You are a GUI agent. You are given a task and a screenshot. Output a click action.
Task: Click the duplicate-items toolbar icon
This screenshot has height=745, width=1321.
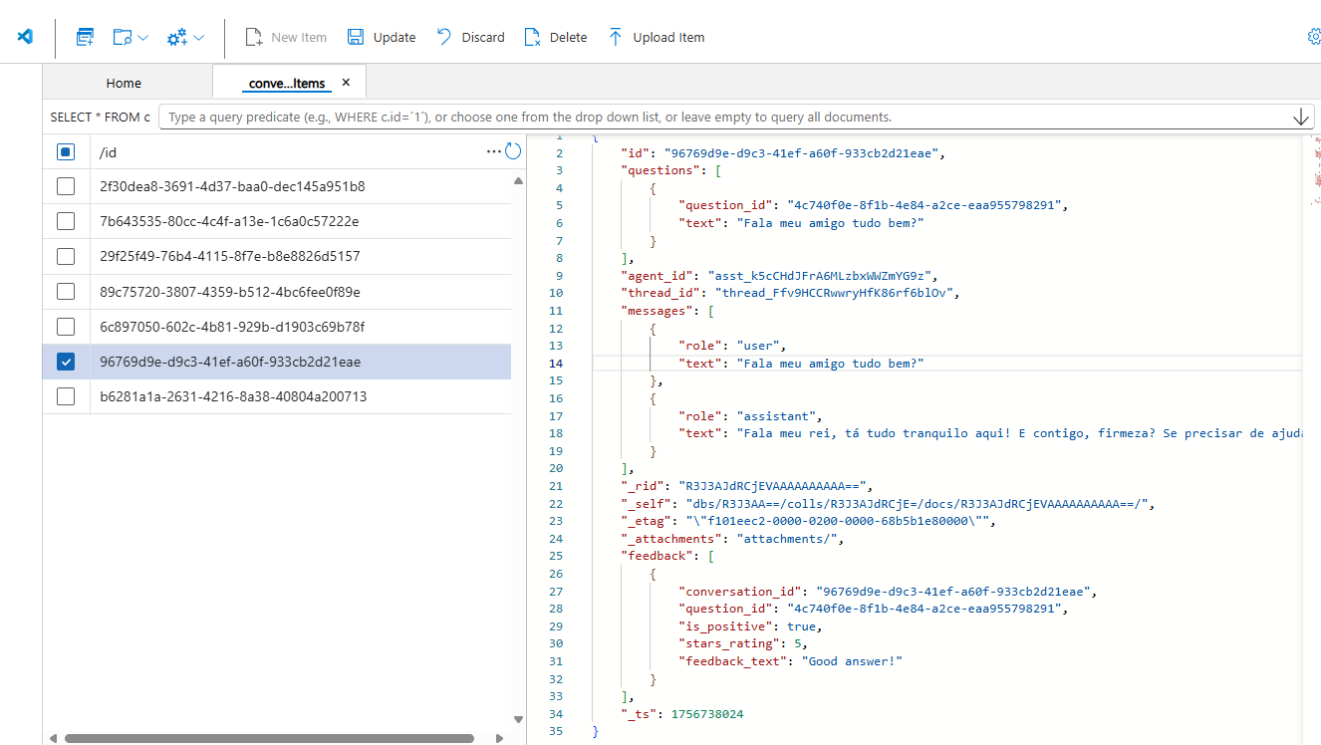85,35
